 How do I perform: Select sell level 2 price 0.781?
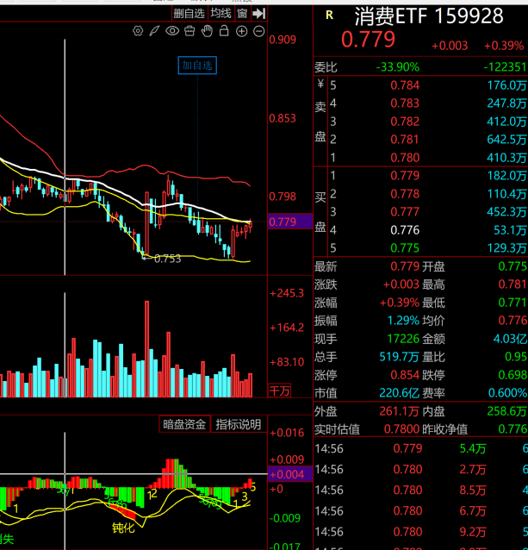(x=405, y=140)
